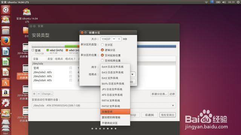
Task: Click the remove partition minus button
Action: click(39, 94)
